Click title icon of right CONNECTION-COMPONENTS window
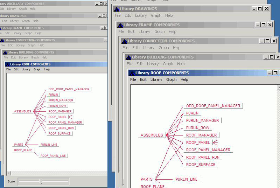 pos(124,41)
